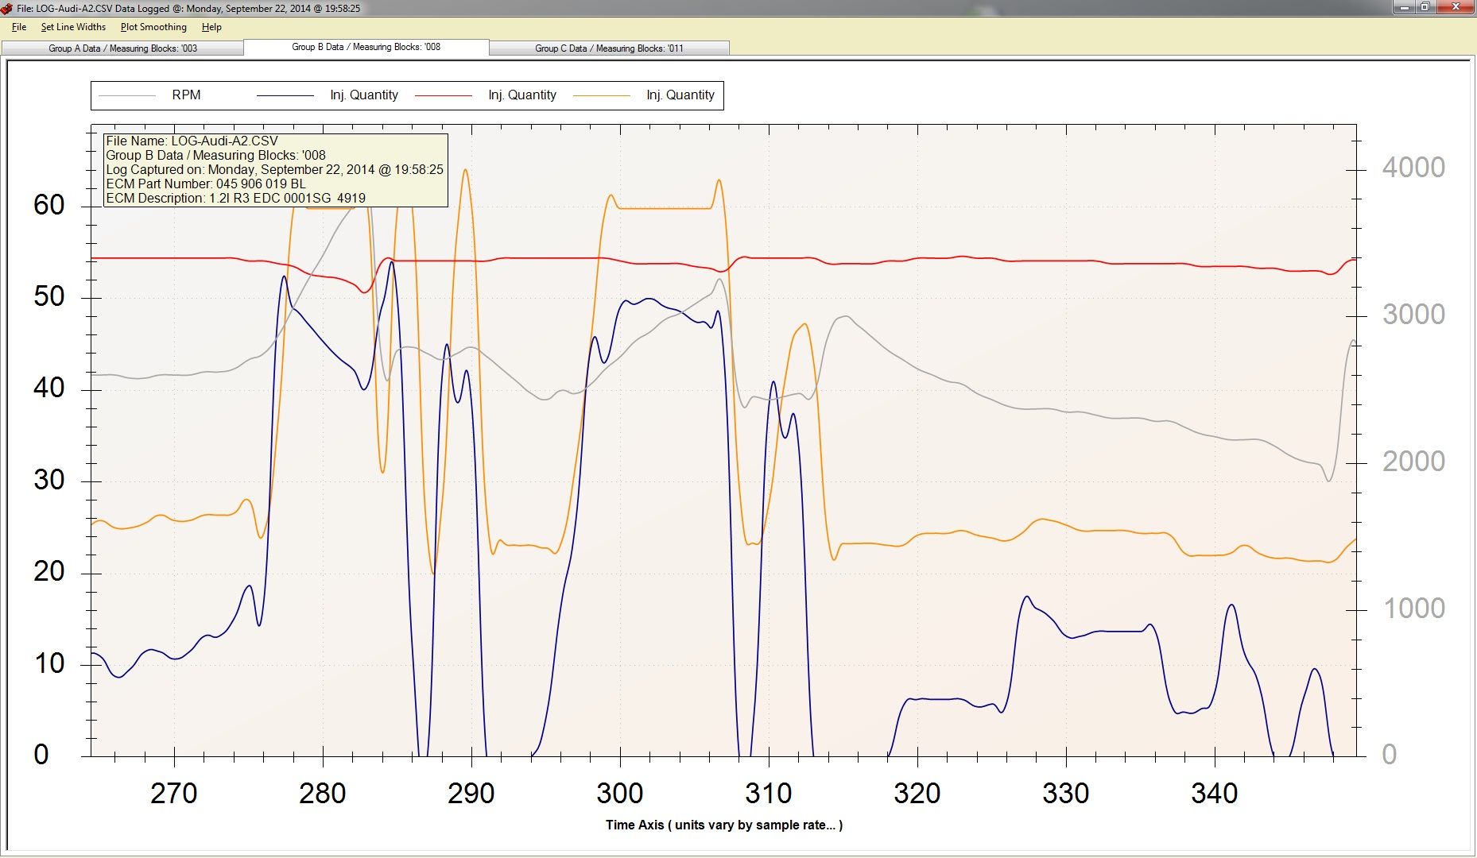
Task: Switch to Group C Data Measuring Blocks '011 tab
Action: tap(609, 48)
